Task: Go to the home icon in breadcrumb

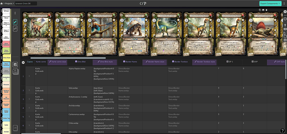Action: pos(2,3)
